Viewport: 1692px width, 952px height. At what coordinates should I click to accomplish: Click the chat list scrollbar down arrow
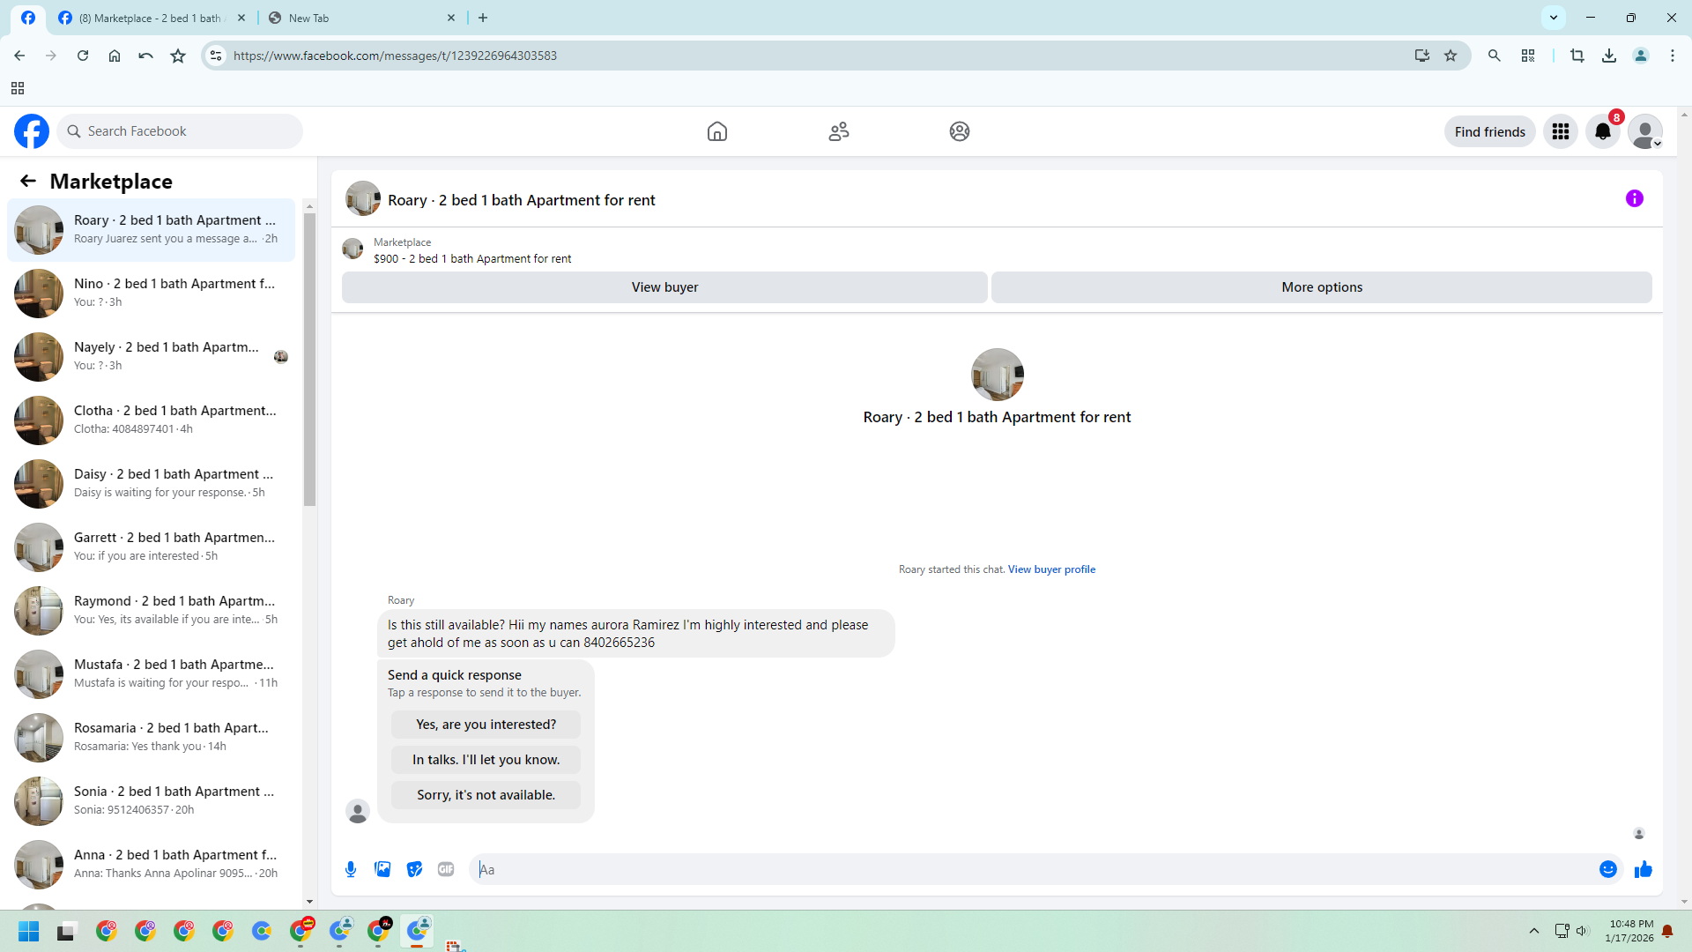pyautogui.click(x=309, y=902)
